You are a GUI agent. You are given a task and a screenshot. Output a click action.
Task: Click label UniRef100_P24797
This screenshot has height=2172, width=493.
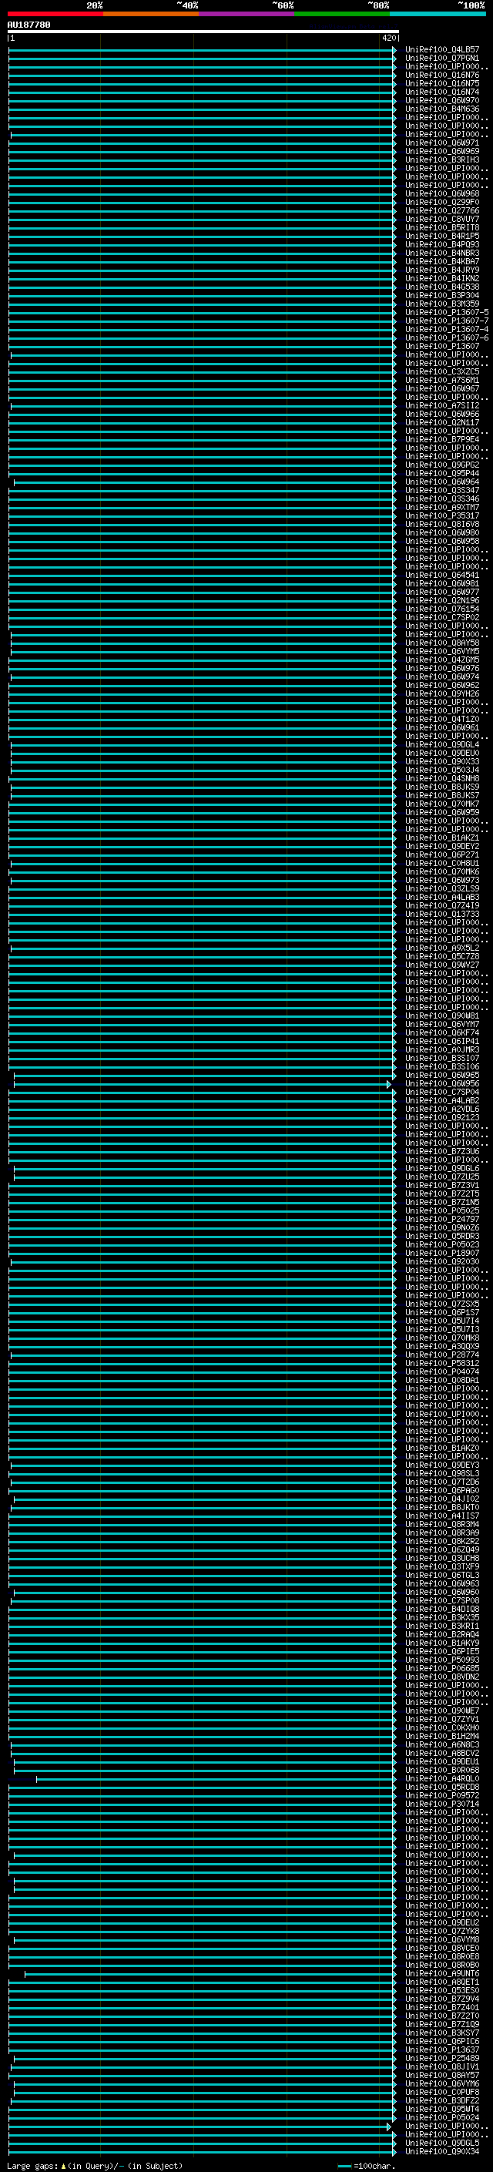[x=442, y=1219]
